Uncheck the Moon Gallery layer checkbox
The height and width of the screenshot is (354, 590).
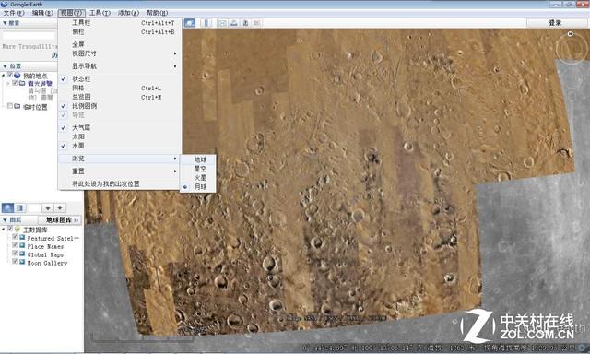(x=15, y=262)
